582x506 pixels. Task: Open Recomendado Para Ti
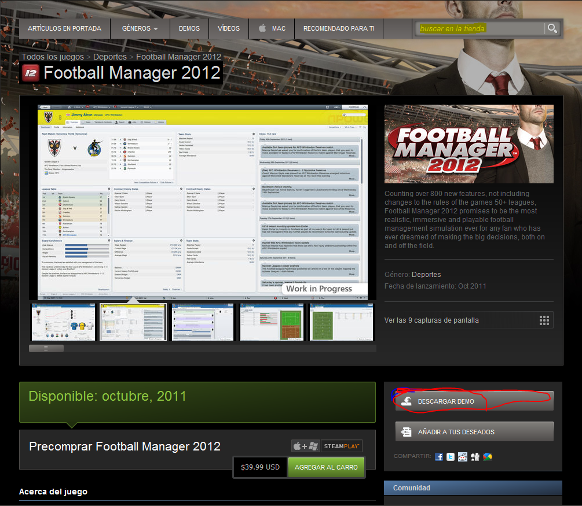[339, 28]
